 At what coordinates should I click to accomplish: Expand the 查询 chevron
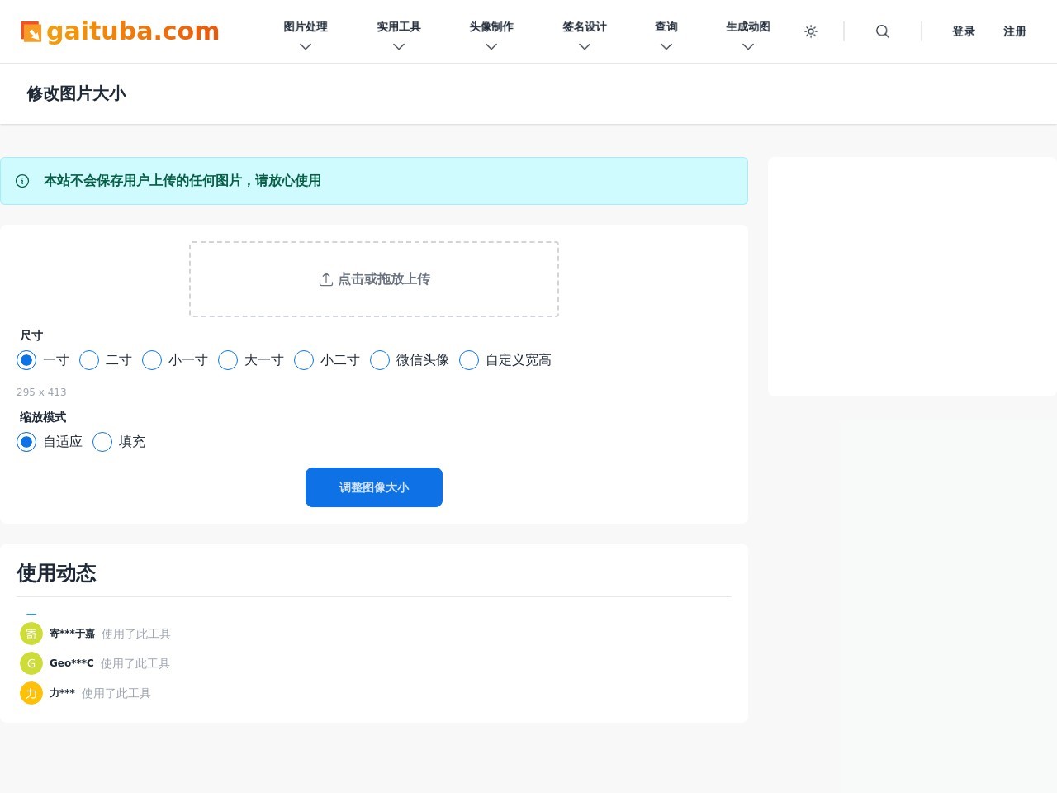[x=666, y=47]
